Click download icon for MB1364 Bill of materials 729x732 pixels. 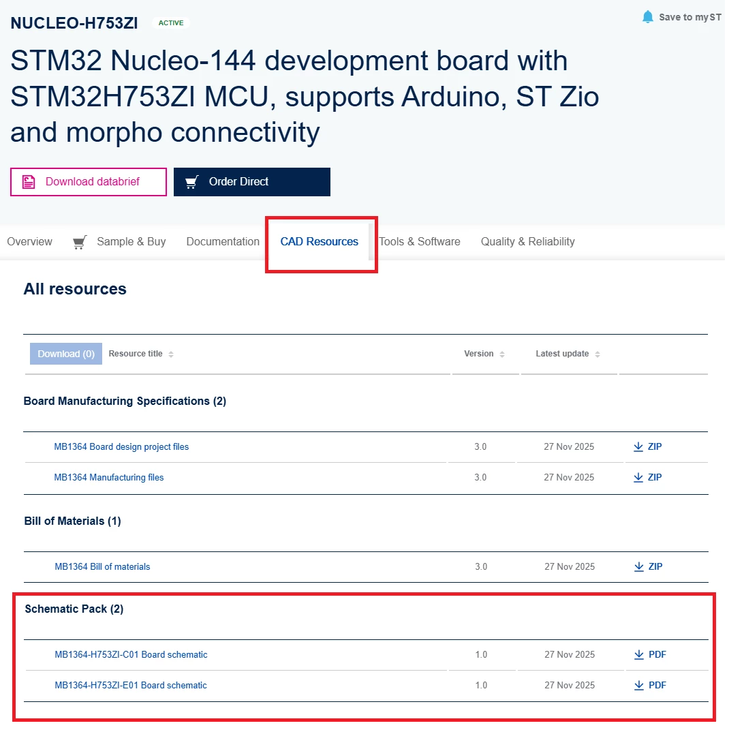tap(639, 567)
